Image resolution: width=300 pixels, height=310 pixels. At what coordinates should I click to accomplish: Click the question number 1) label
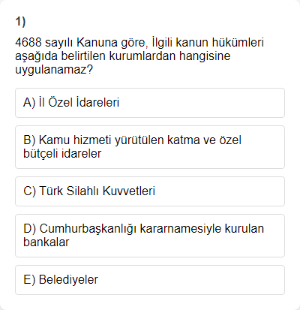tap(20, 22)
